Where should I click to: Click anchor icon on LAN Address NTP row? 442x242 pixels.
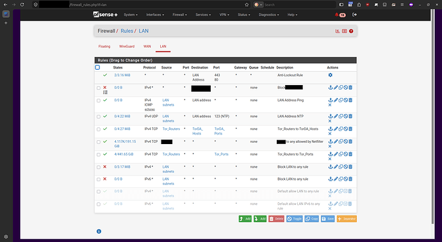point(331,116)
